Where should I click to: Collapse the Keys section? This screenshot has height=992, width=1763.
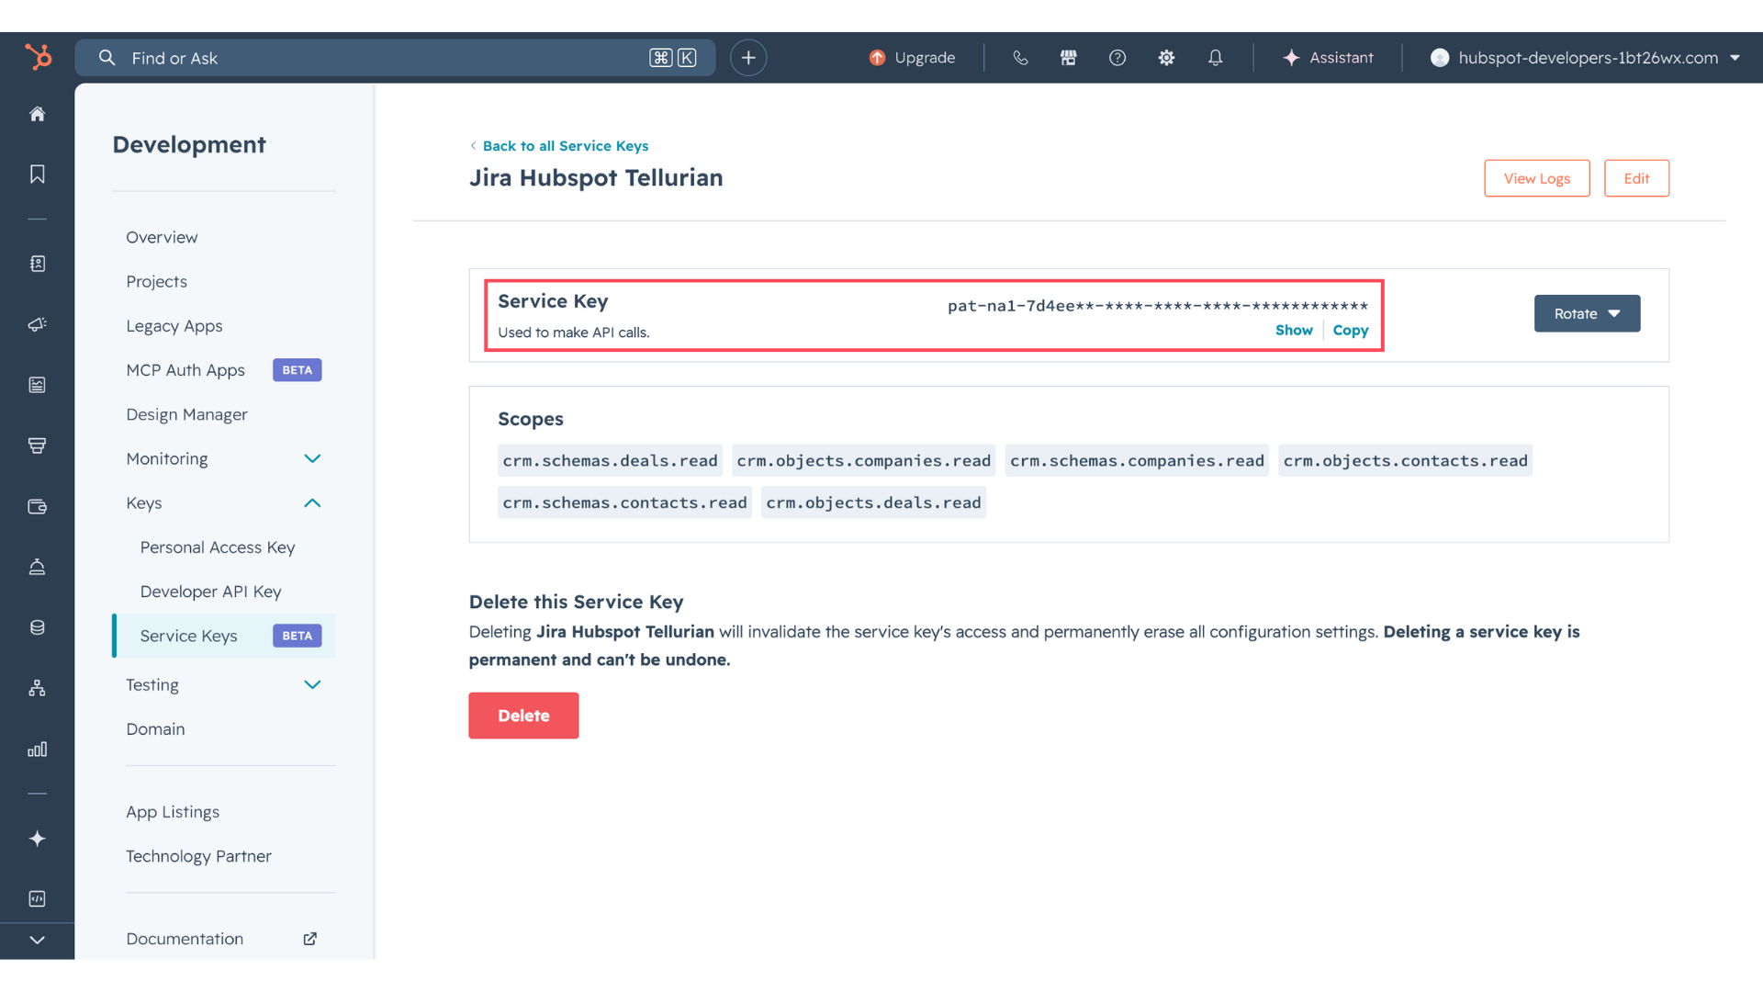coord(223,503)
